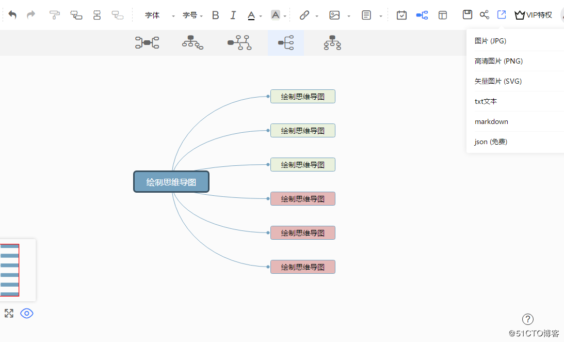Viewport: 564px width, 342px height.
Task: Click the undo arrow icon
Action: [x=12, y=15]
